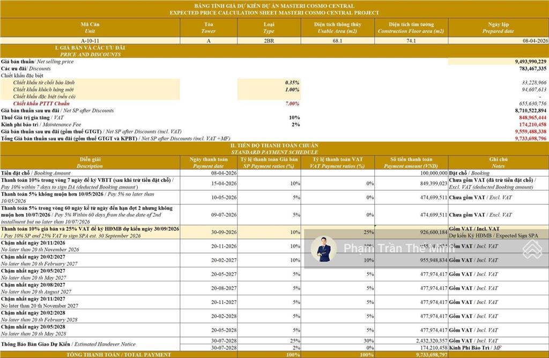Select total payment amount 9,733,698,797

click(432, 355)
